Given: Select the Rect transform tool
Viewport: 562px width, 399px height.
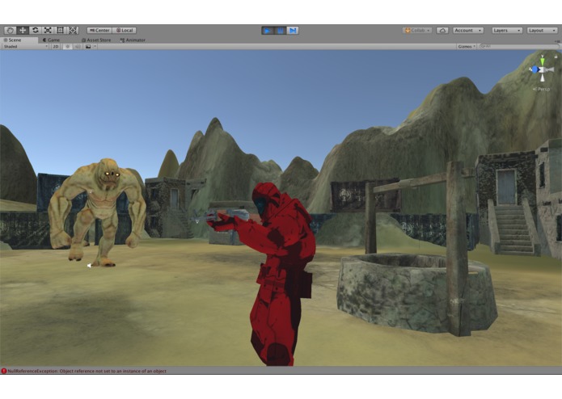Looking at the screenshot, I should pos(60,31).
